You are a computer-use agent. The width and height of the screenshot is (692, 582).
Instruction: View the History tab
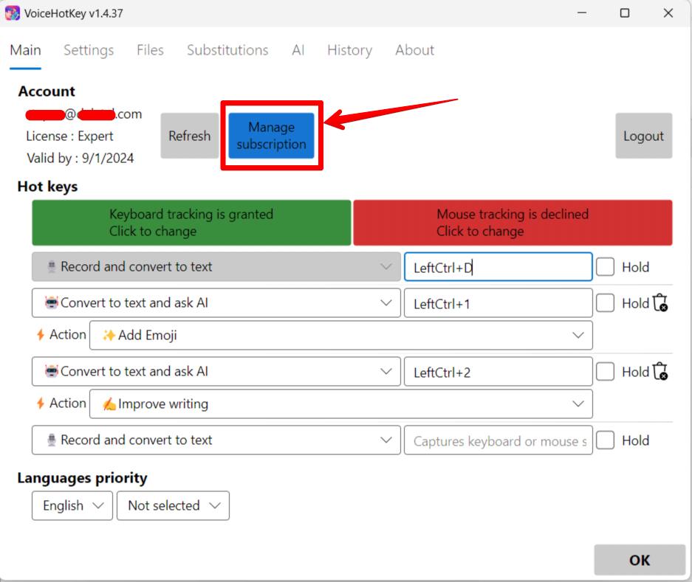(349, 50)
